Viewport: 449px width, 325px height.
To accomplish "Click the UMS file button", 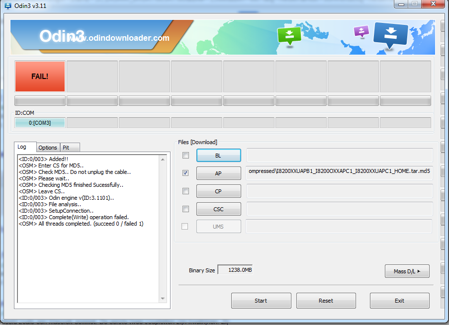I will point(218,226).
